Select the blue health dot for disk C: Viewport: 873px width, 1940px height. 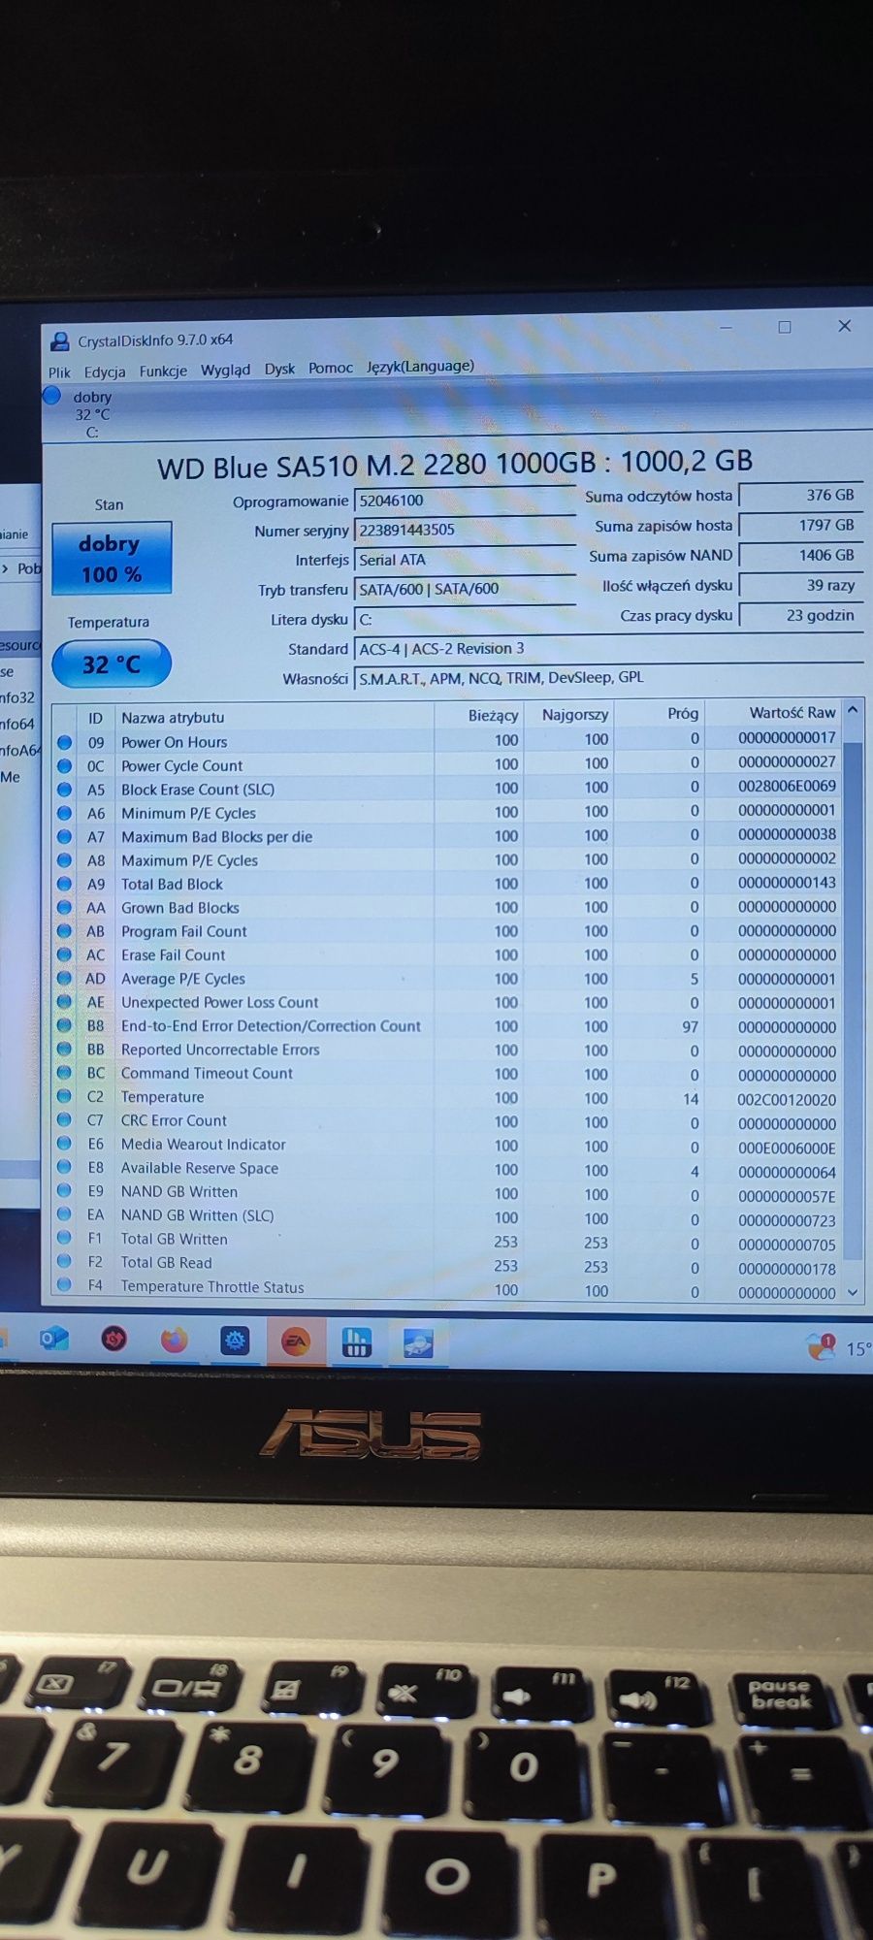[x=52, y=396]
